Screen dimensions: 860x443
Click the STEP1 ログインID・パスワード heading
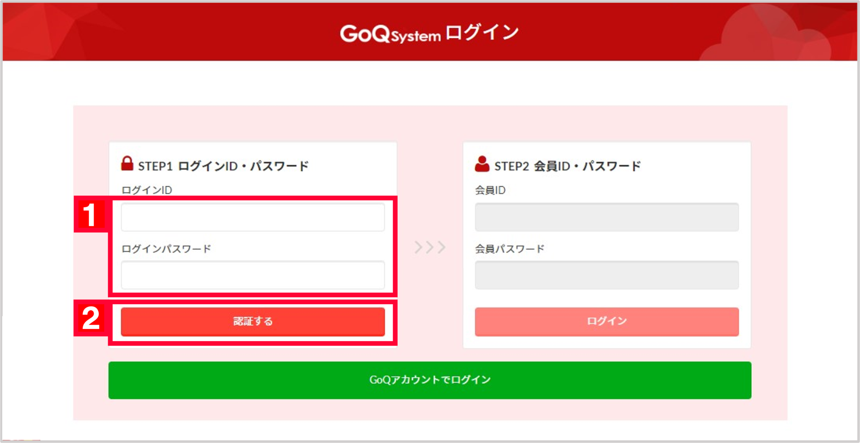(223, 166)
